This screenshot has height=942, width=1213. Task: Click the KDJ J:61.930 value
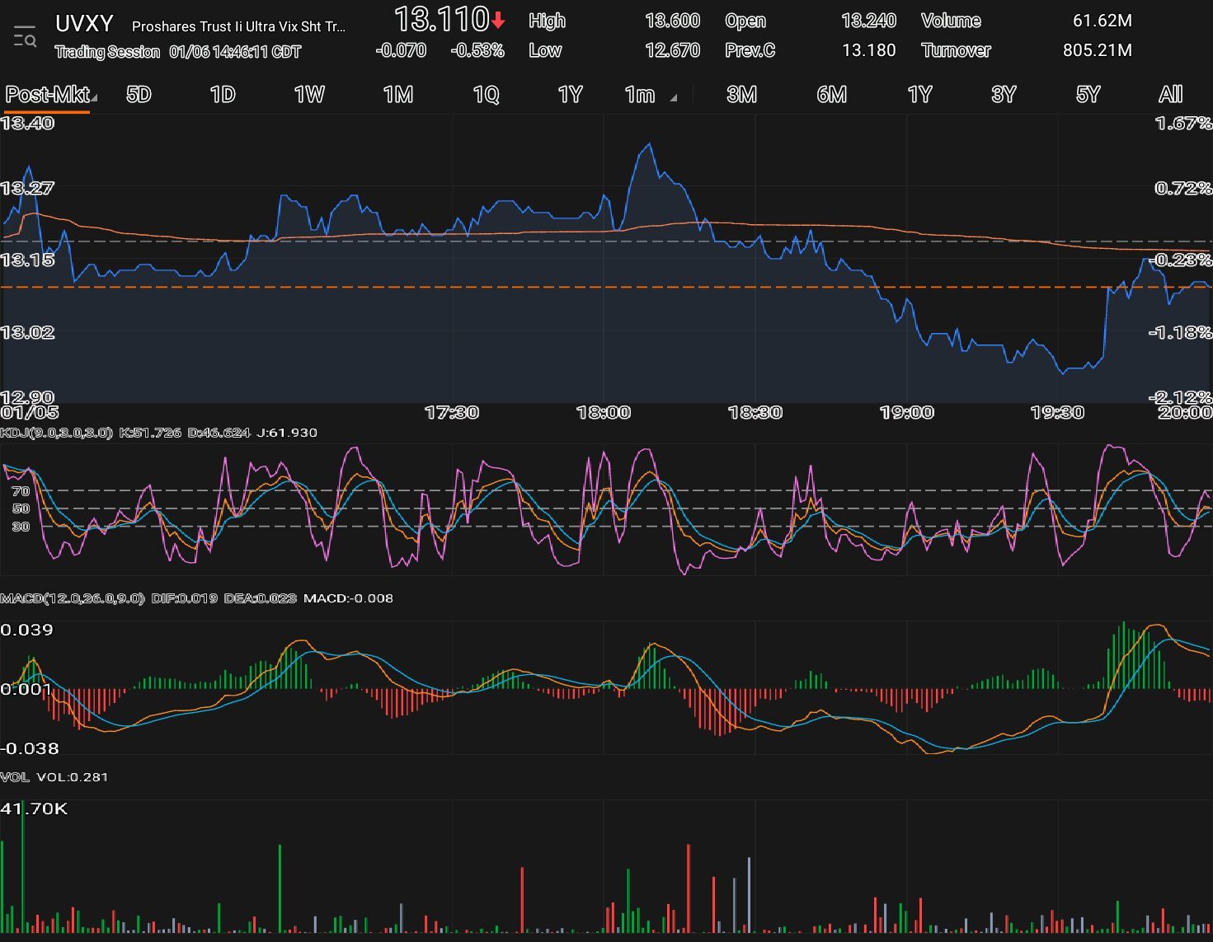(x=287, y=433)
